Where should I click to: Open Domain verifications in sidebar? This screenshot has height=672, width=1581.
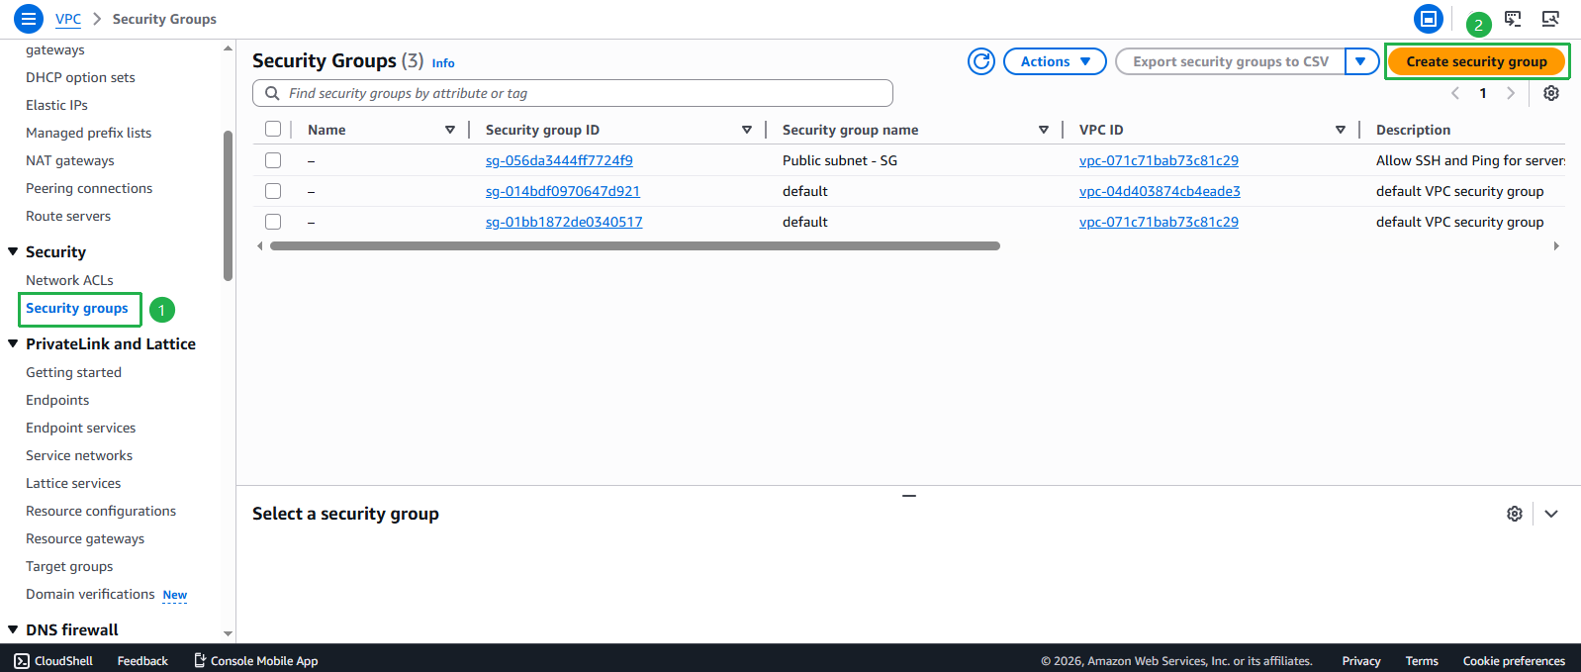tap(90, 594)
